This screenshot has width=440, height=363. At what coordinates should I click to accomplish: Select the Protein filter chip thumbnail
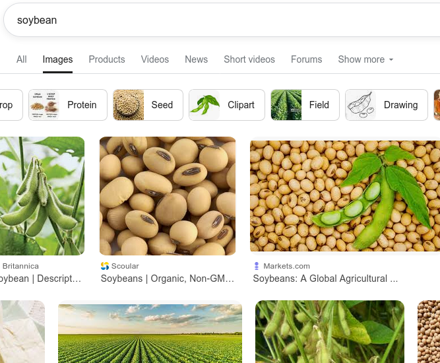coord(44,105)
